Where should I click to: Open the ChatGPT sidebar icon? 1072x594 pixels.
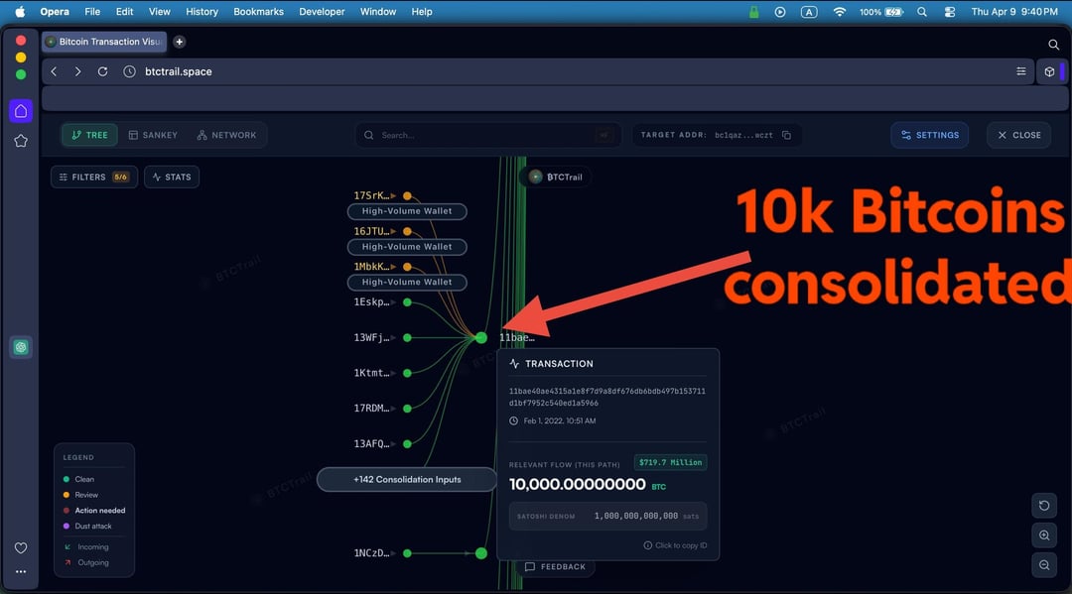[x=21, y=347]
